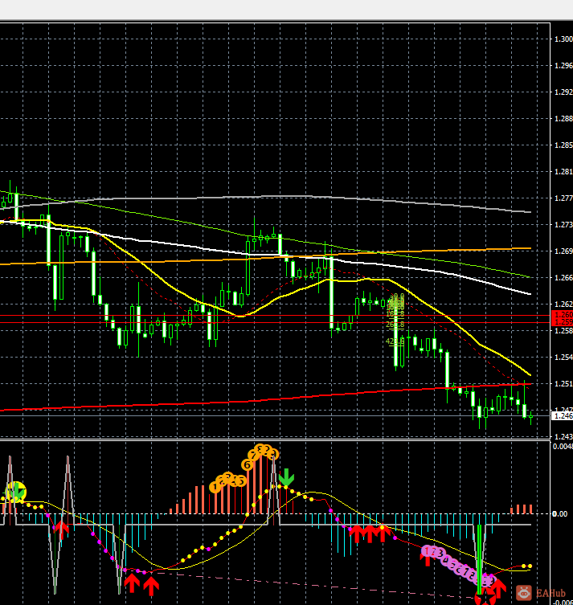Click the 1.251 price scale value
Screen dimensions: 573x605
(x=563, y=384)
